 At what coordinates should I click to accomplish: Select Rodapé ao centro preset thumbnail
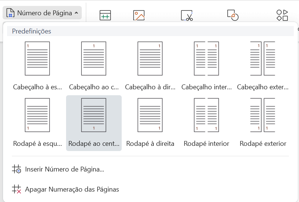94,115
